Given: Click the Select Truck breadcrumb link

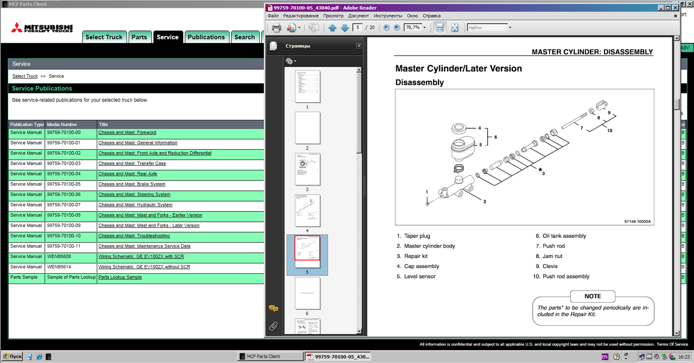Looking at the screenshot, I should tap(25, 76).
